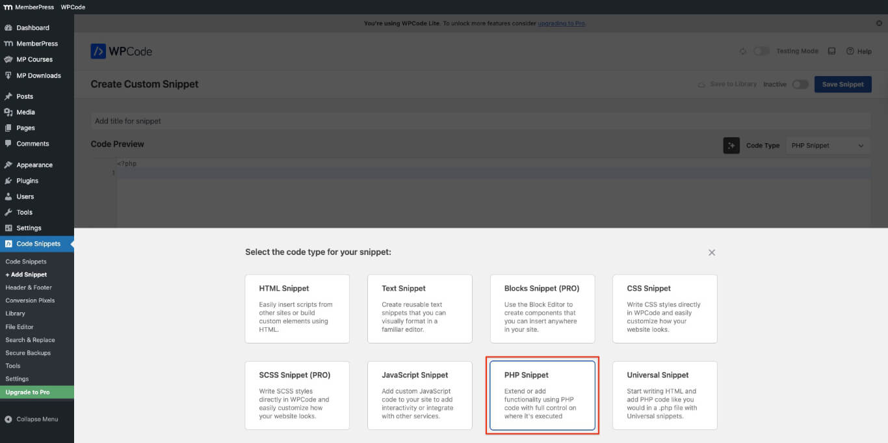Open the Header & Footer menu item
The image size is (888, 443).
(27, 288)
